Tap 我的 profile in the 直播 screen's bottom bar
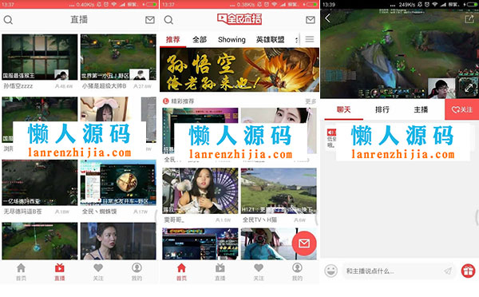Screen dimensions: 479x297 (137, 271)
